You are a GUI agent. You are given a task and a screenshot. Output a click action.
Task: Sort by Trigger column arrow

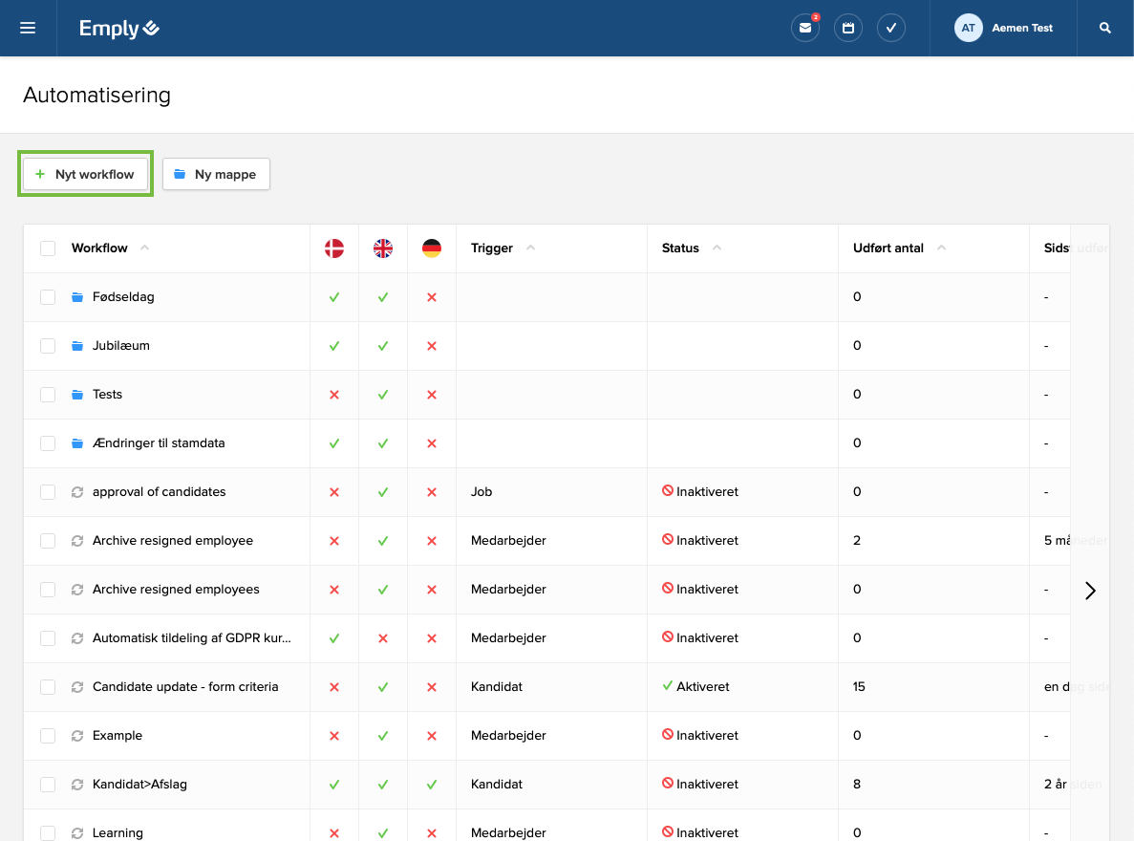pyautogui.click(x=531, y=248)
